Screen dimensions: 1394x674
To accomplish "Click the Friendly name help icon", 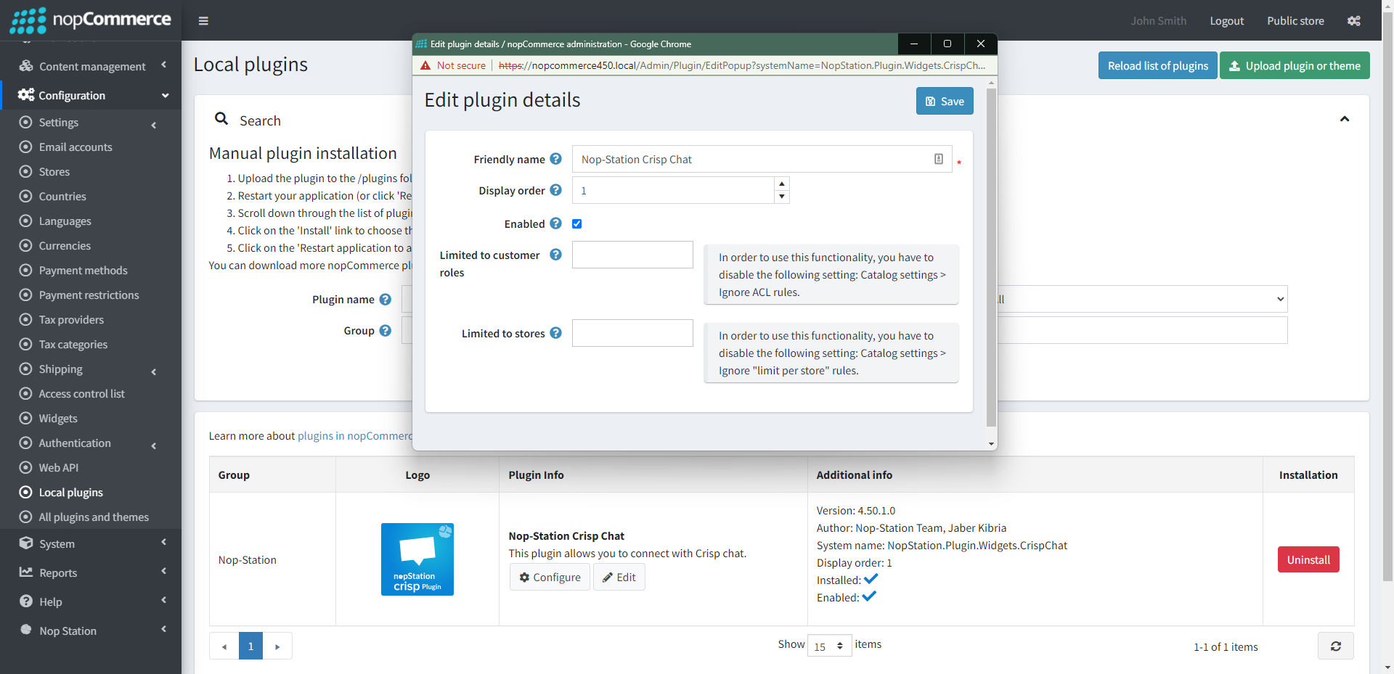I will click(555, 159).
